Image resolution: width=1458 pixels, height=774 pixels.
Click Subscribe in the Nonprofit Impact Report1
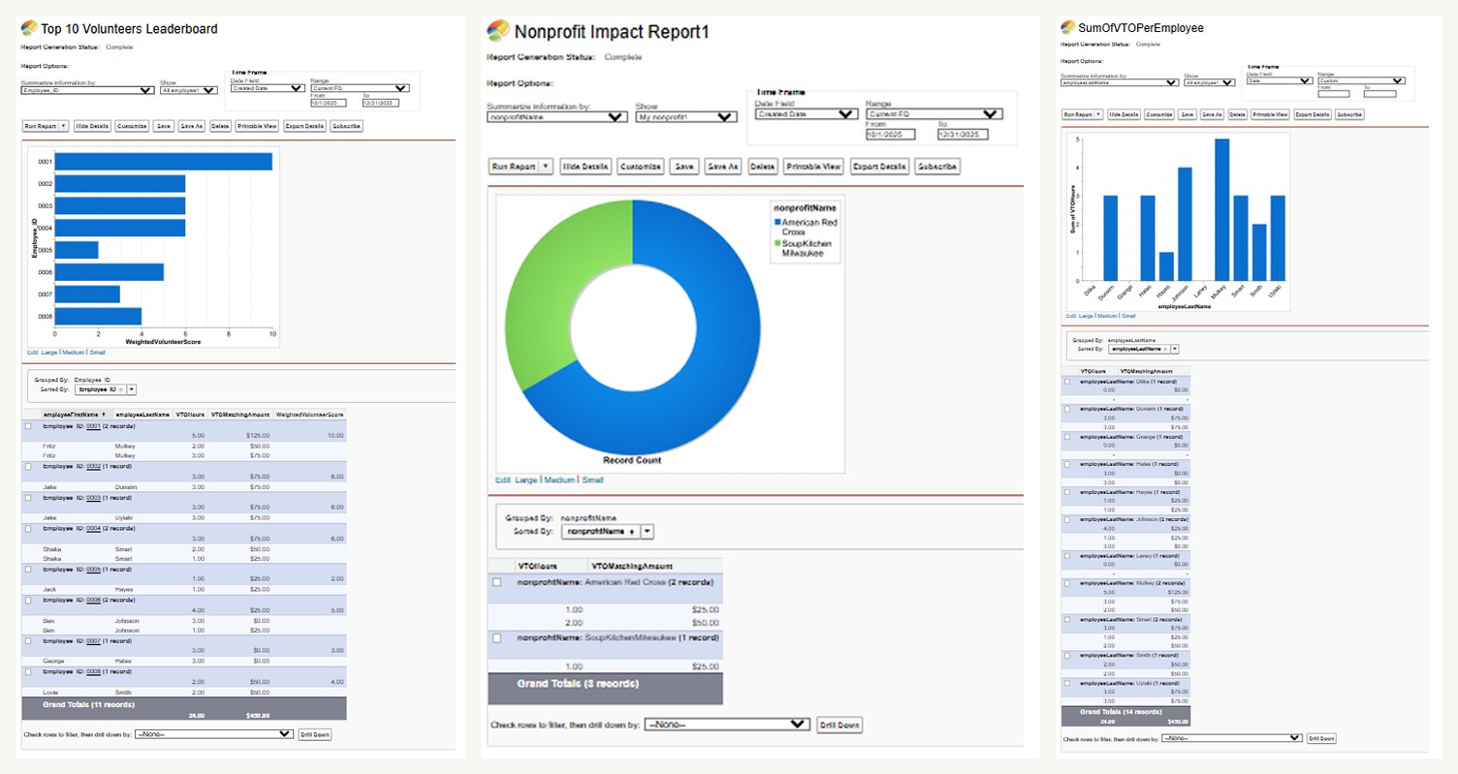click(936, 167)
